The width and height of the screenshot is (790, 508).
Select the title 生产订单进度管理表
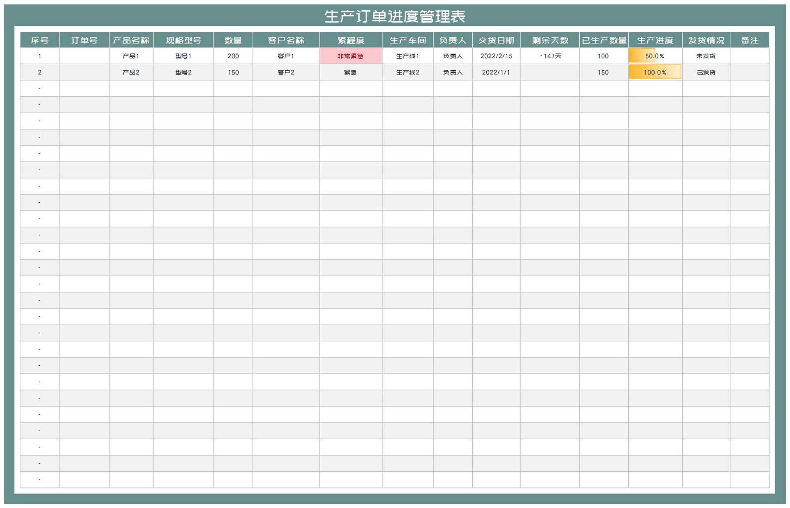pyautogui.click(x=395, y=16)
